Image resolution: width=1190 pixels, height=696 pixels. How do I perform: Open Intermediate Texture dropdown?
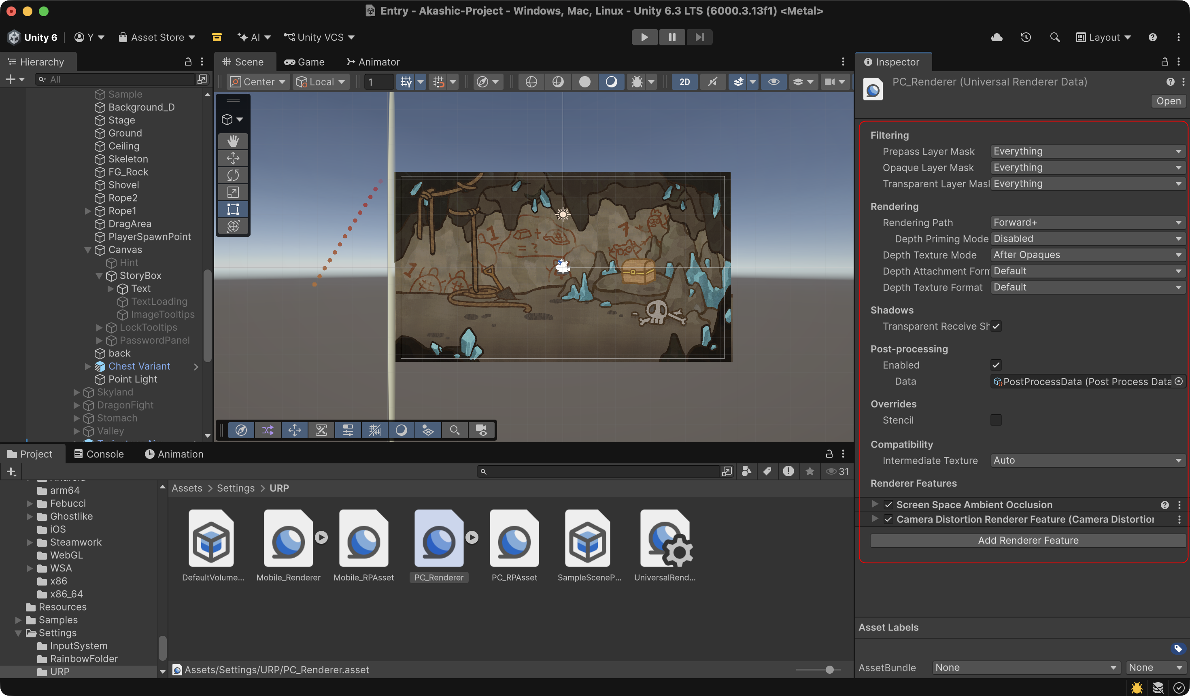click(x=1088, y=460)
